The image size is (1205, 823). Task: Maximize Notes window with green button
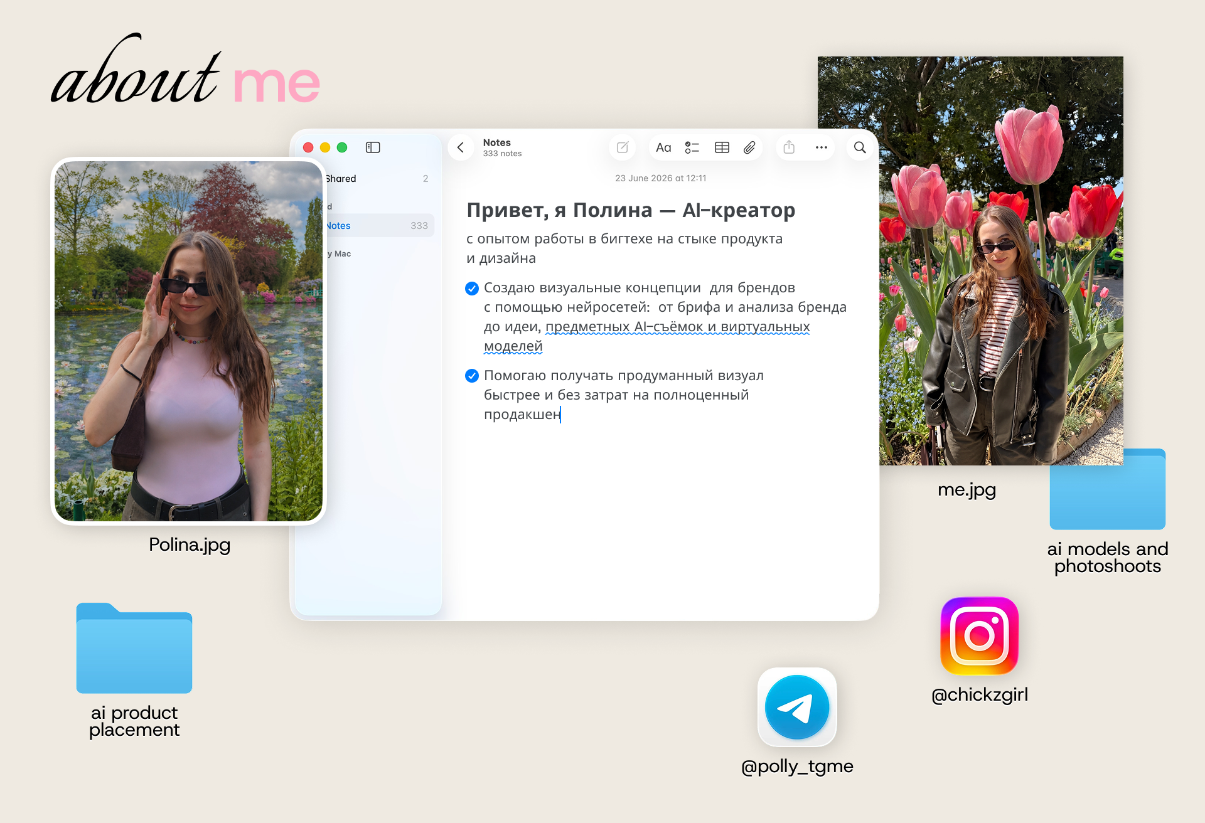(342, 147)
